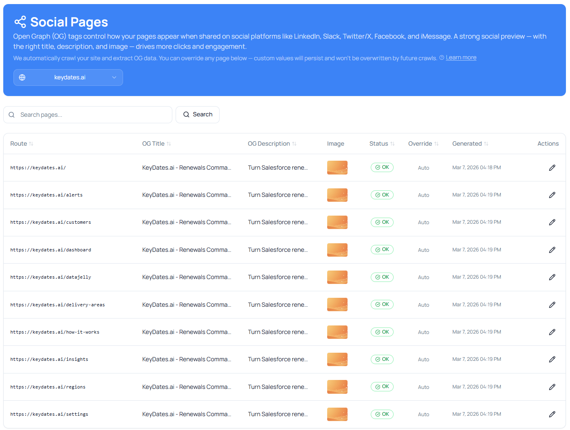Click the help circle icon beside Learn more
The width and height of the screenshot is (570, 430).
(x=442, y=57)
